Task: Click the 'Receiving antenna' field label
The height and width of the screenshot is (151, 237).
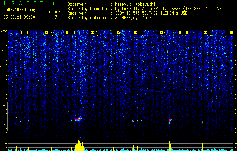Action: click(x=87, y=18)
